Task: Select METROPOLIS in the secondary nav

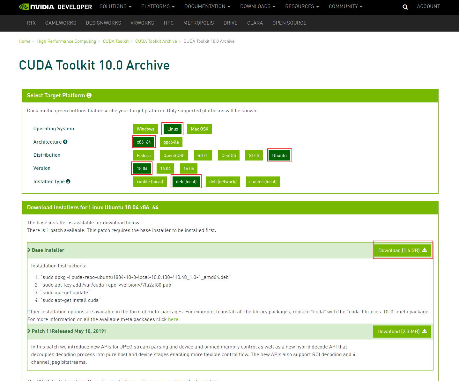Action: click(198, 23)
